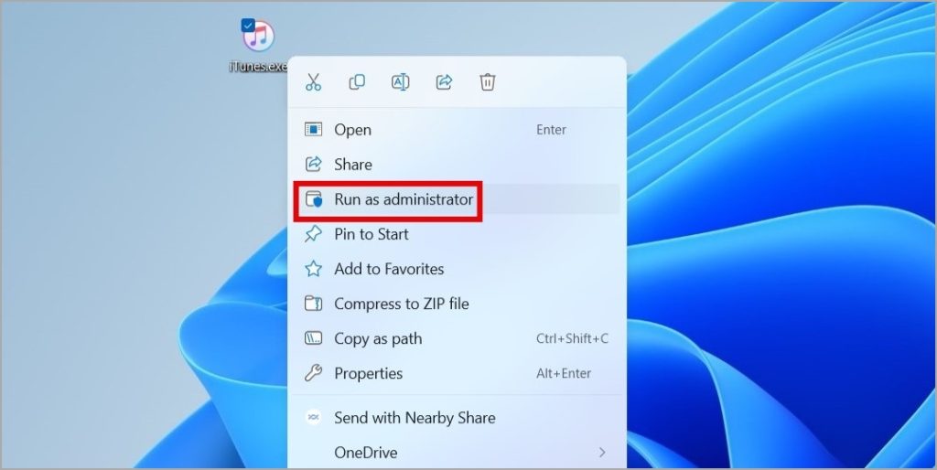Click the Copy icon in context menu
Screen dimensions: 937x470
pos(357,81)
